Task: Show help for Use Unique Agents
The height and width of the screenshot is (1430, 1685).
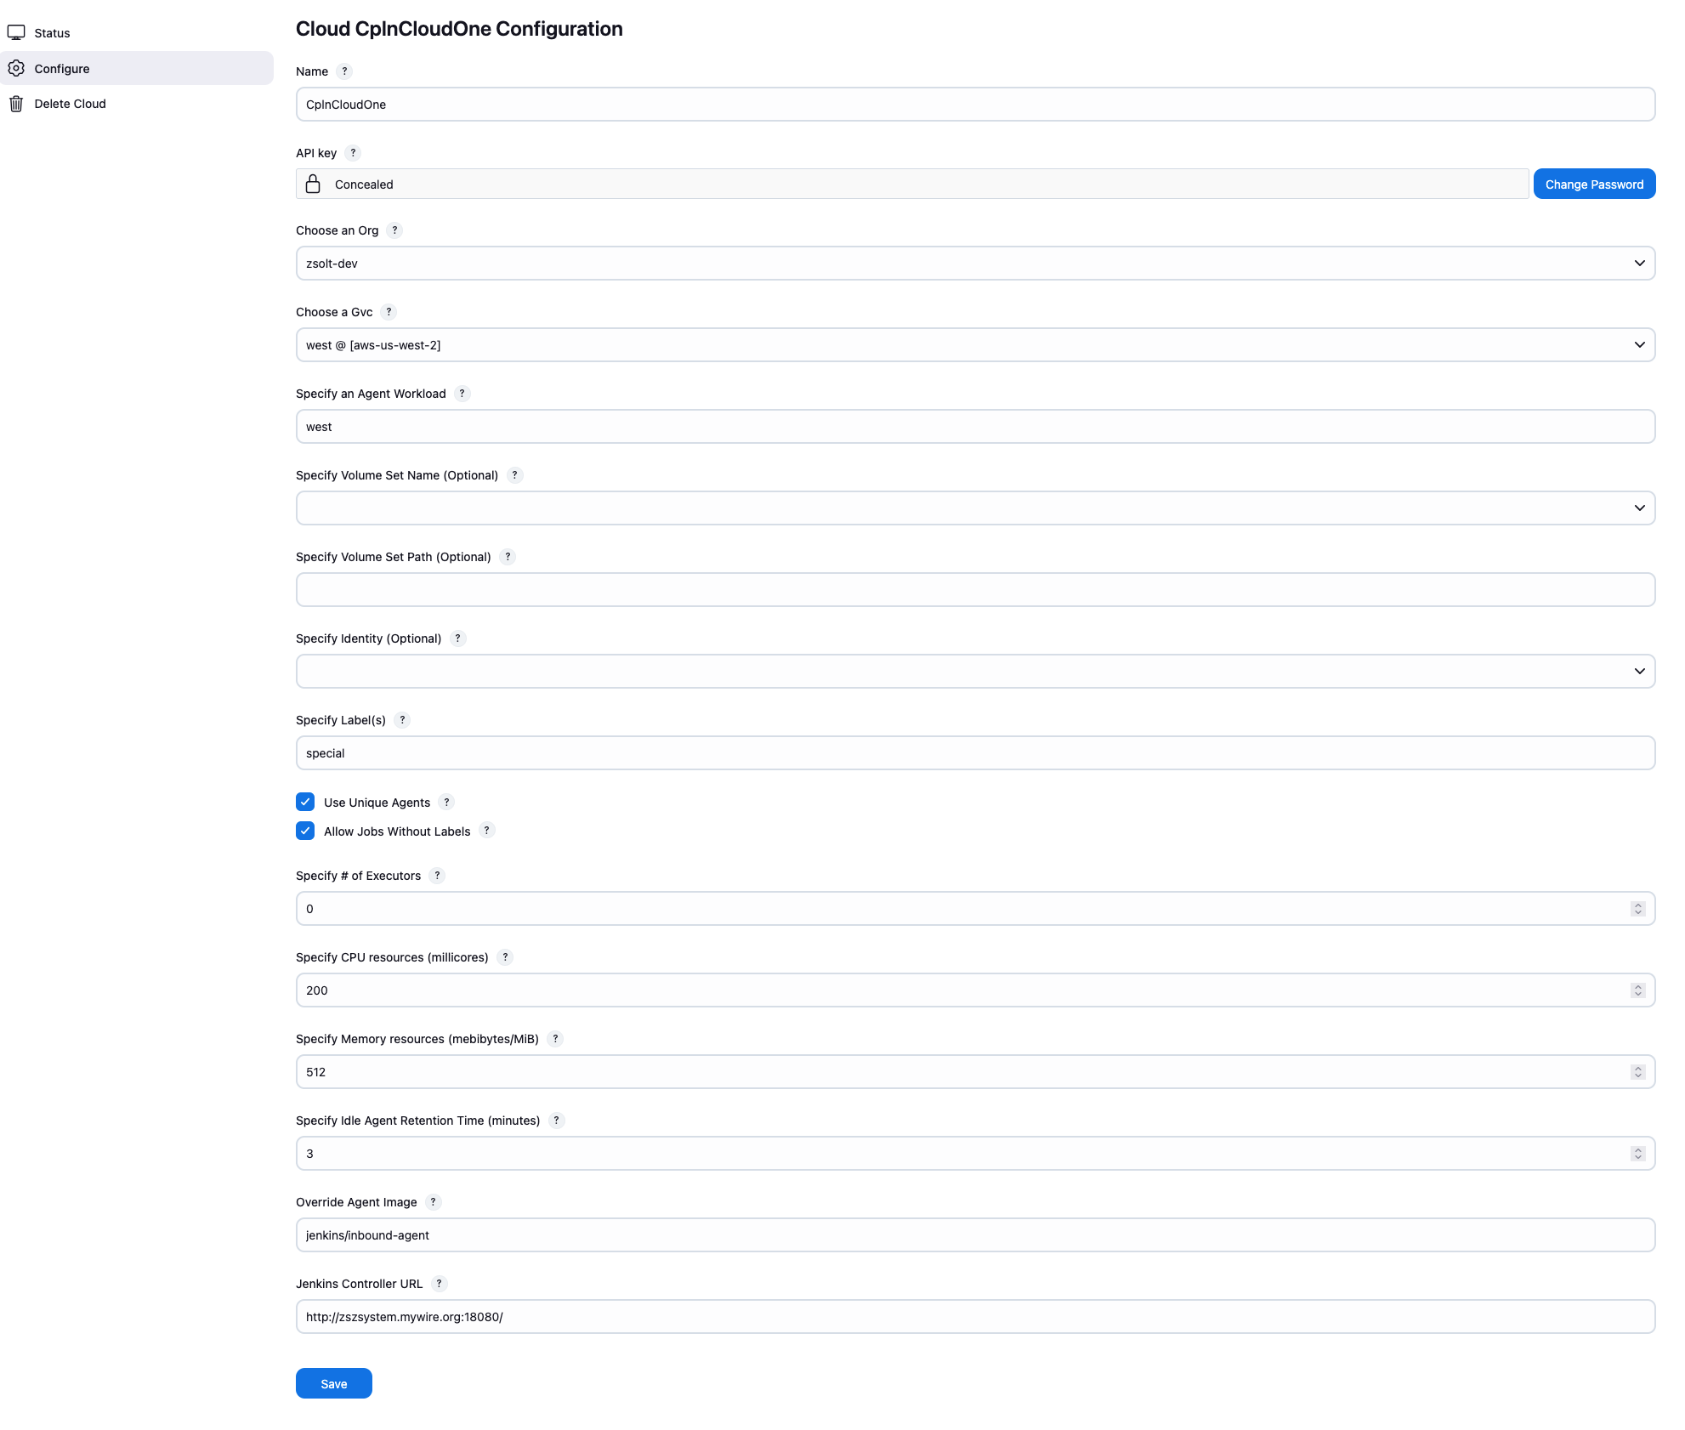Action: click(446, 802)
